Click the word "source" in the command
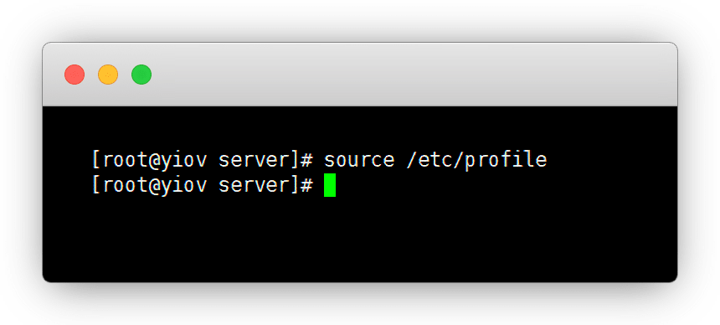This screenshot has width=720, height=325. [x=359, y=160]
